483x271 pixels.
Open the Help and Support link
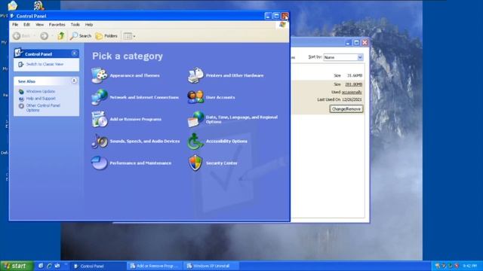pyautogui.click(x=41, y=99)
